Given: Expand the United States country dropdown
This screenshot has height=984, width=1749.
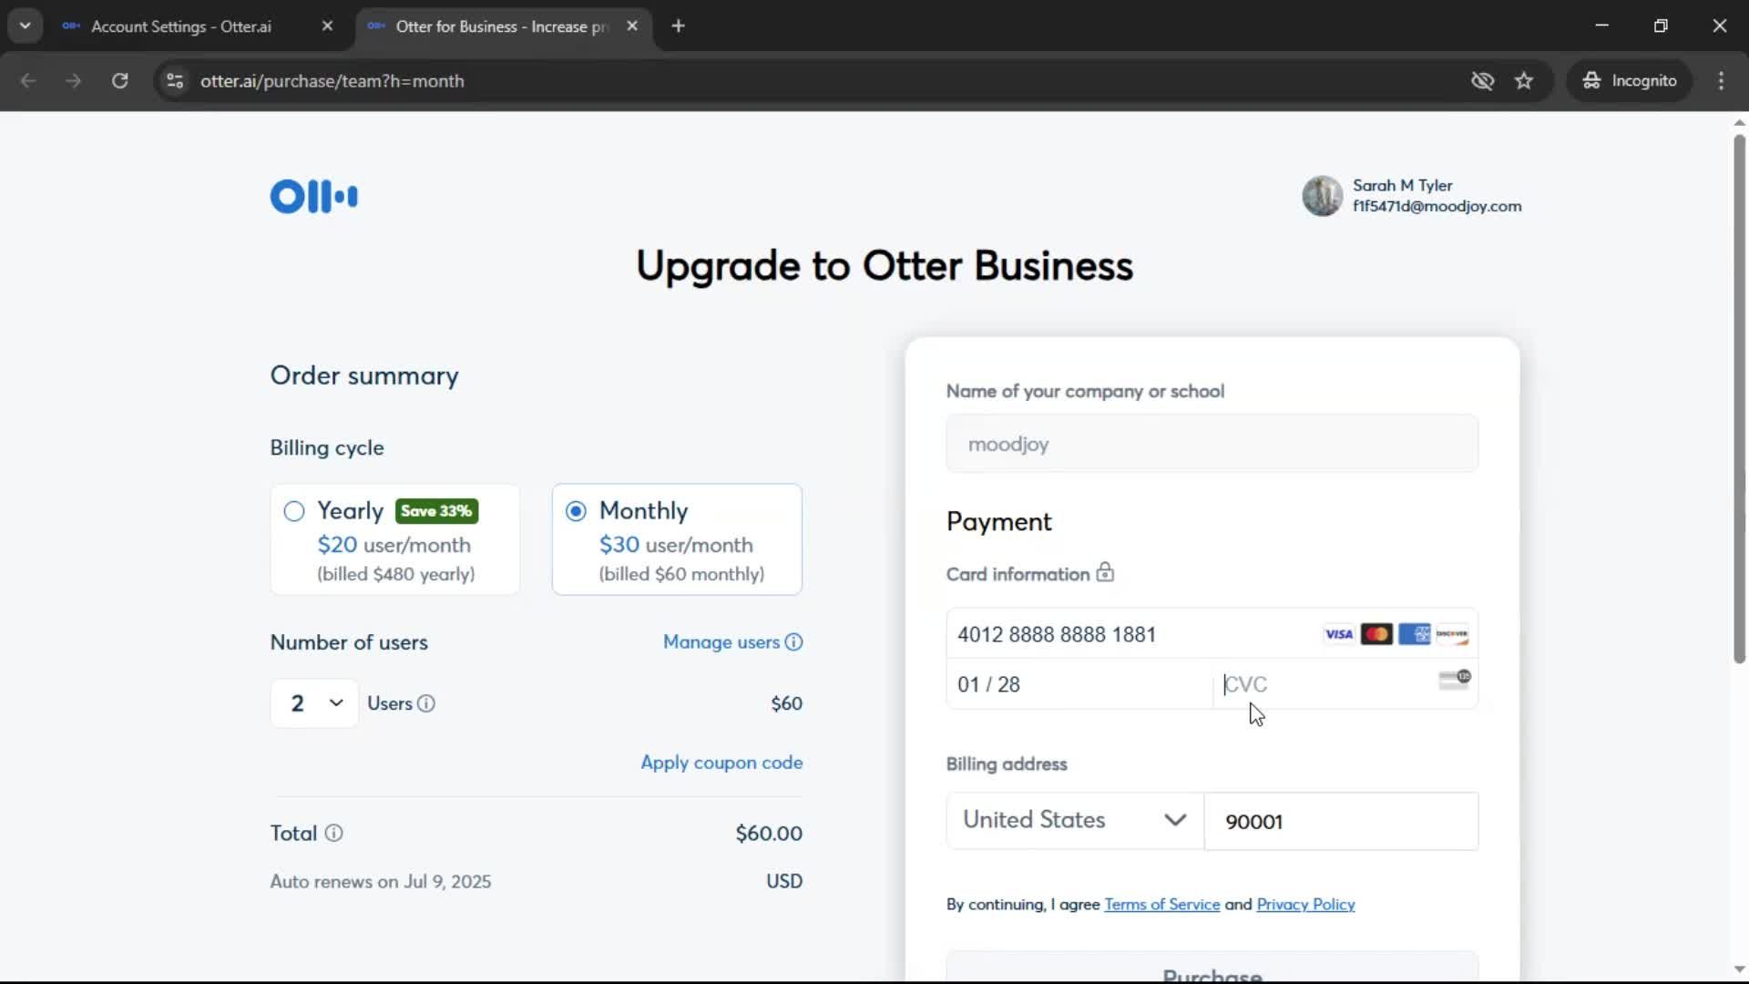Looking at the screenshot, I should (x=1075, y=820).
